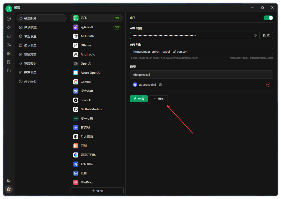
Task: Select the 讯飞 provider icon
Action: [76, 18]
